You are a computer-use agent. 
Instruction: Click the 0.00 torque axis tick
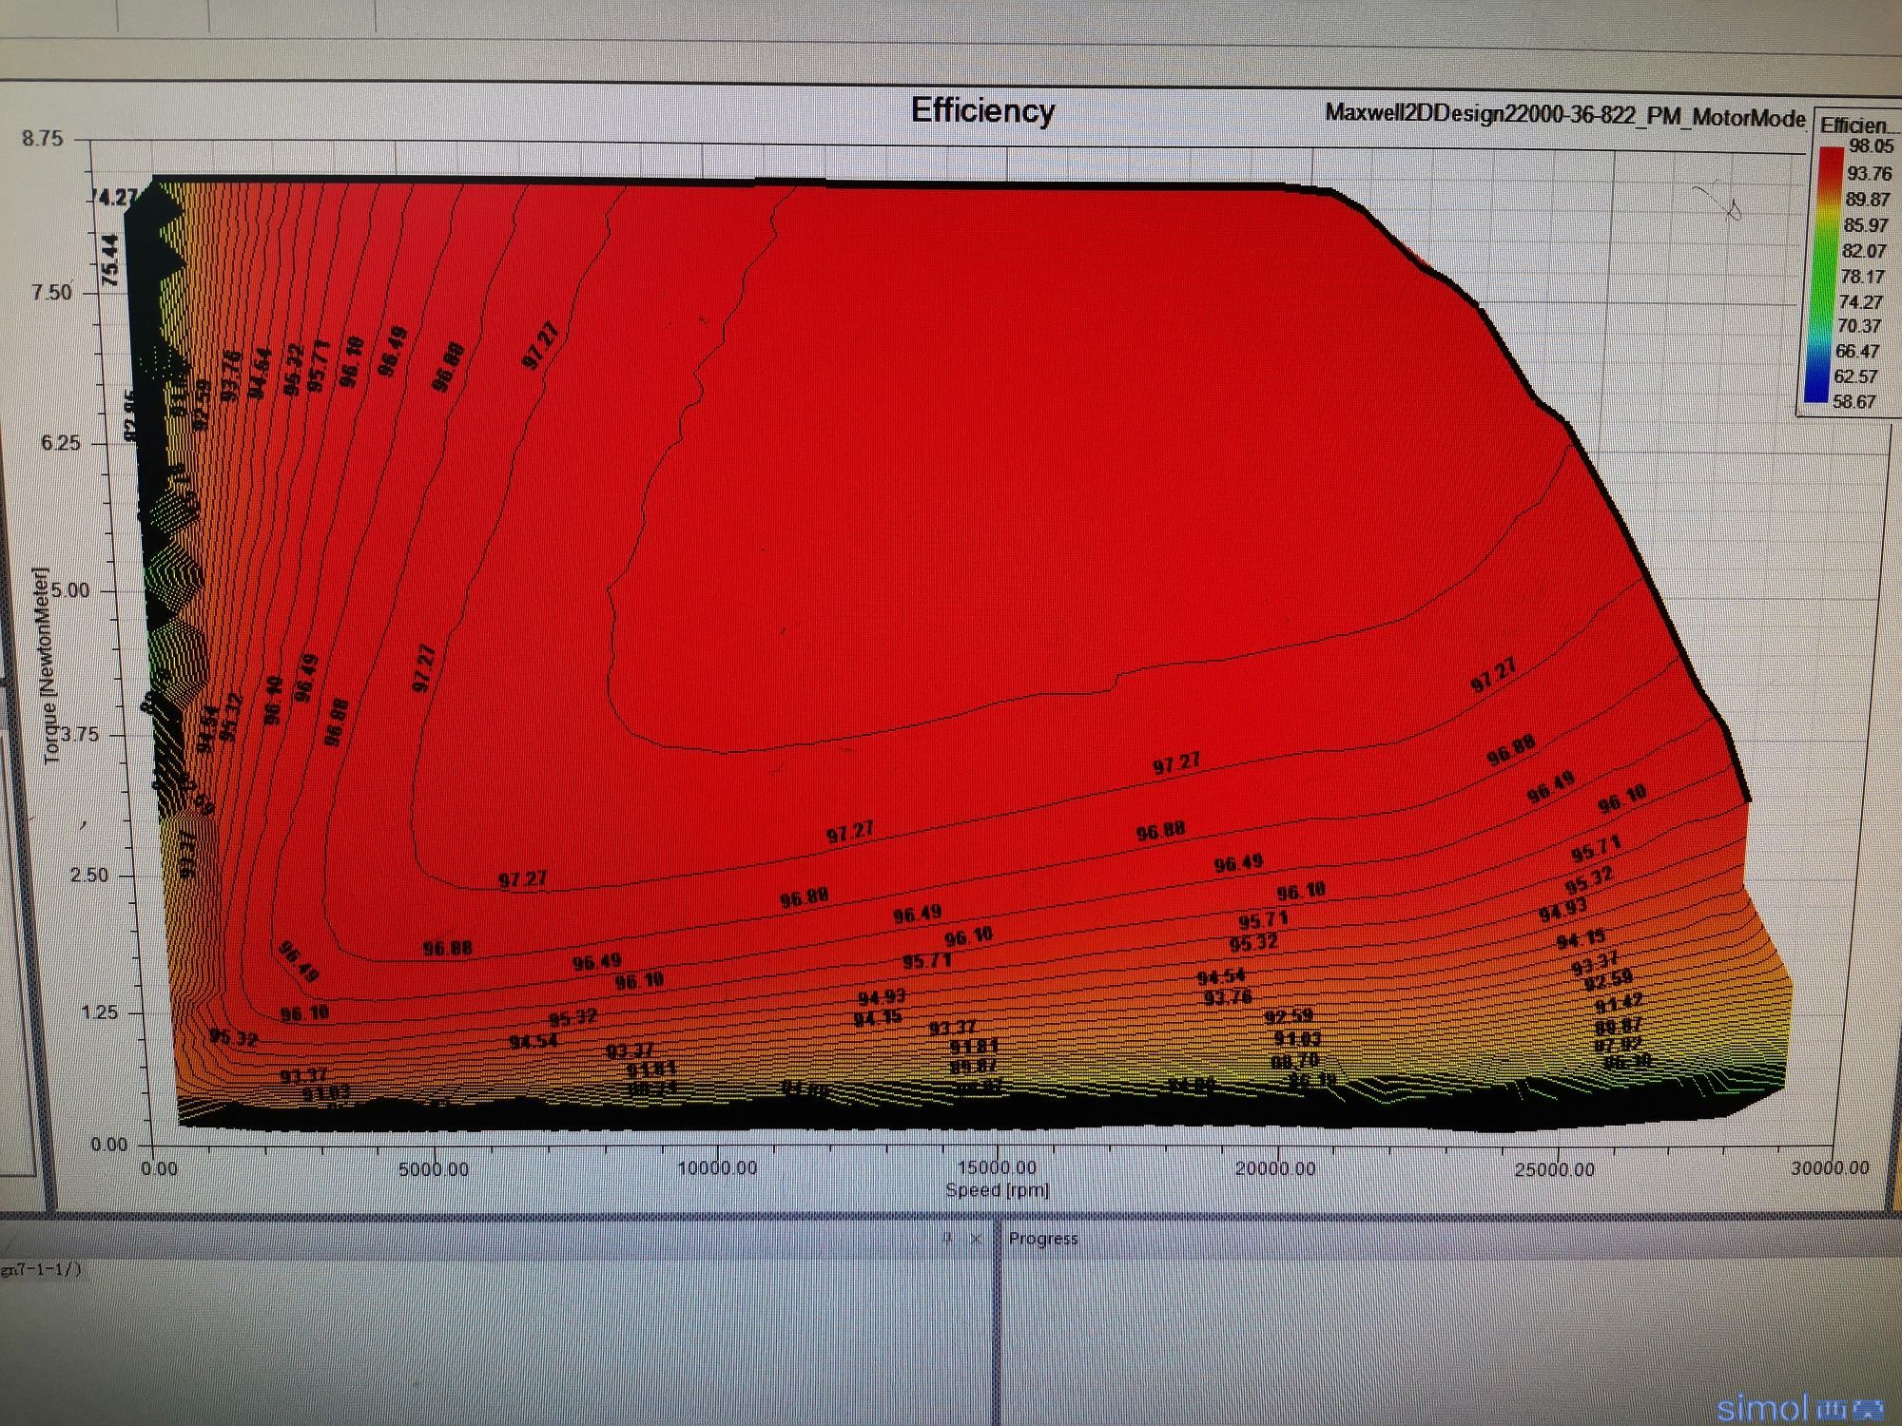click(x=108, y=1144)
